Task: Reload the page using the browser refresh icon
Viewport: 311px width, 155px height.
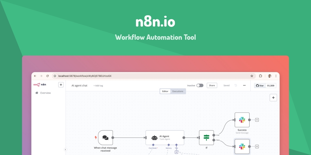Action: (47, 76)
